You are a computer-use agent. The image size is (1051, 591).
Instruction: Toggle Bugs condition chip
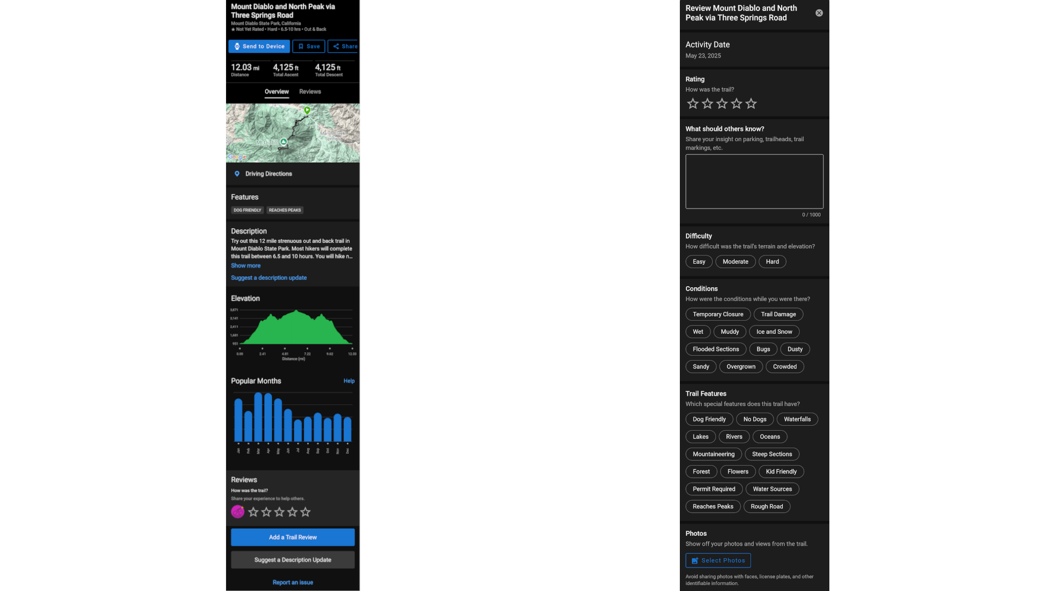(763, 350)
